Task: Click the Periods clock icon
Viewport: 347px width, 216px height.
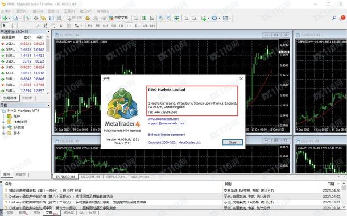Action: 214,18
